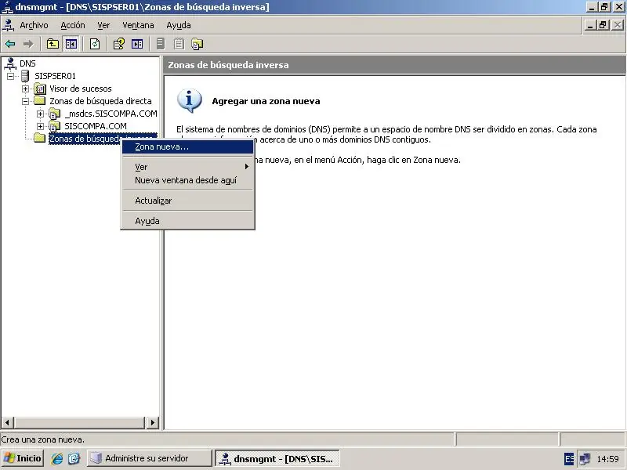Open the Acción menu
The image size is (627, 470).
pyautogui.click(x=73, y=25)
